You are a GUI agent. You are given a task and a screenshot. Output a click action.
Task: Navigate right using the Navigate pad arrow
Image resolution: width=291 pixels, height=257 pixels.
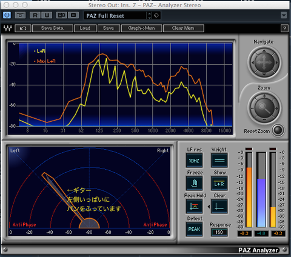pyautogui.click(x=276, y=62)
